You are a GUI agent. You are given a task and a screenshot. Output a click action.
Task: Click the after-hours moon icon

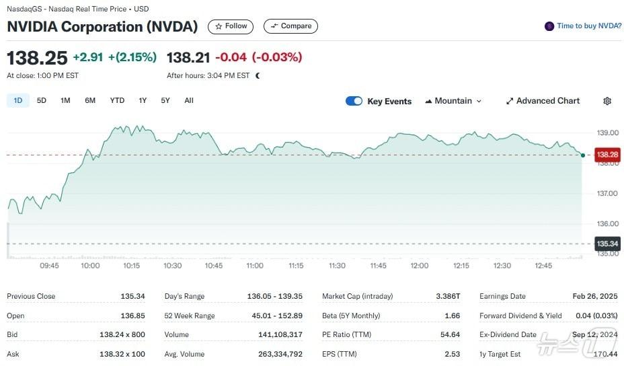click(258, 75)
